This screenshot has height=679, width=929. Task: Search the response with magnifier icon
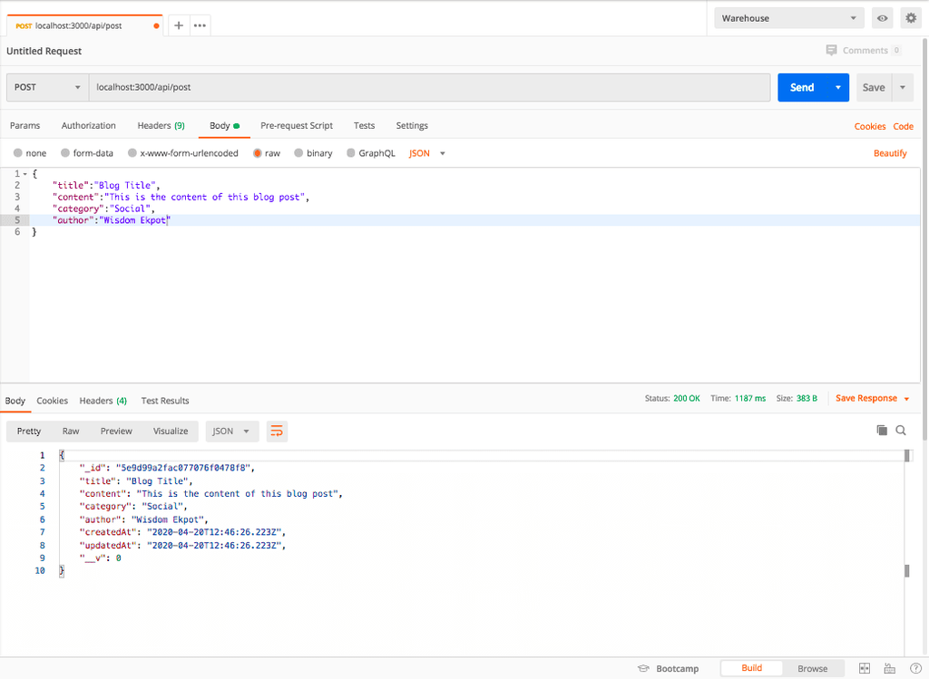[901, 431]
